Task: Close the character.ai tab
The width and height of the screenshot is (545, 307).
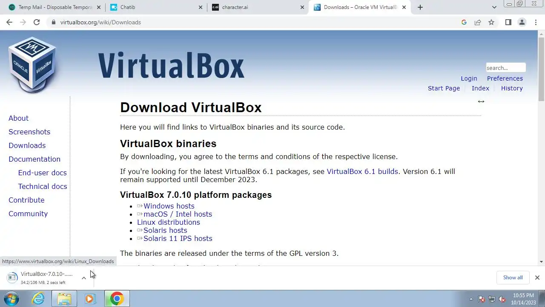Action: pos(302,7)
